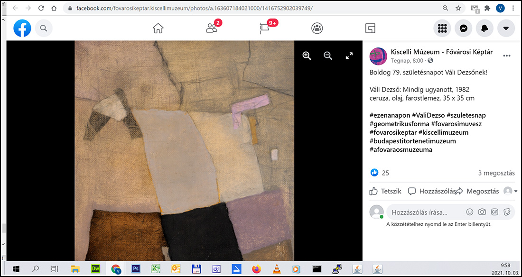This screenshot has height=277, width=522.
Task: Launch Dreamweaver from the taskbar
Action: 95,268
